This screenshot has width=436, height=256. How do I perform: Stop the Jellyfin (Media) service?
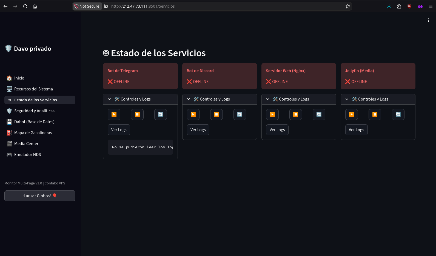point(375,114)
